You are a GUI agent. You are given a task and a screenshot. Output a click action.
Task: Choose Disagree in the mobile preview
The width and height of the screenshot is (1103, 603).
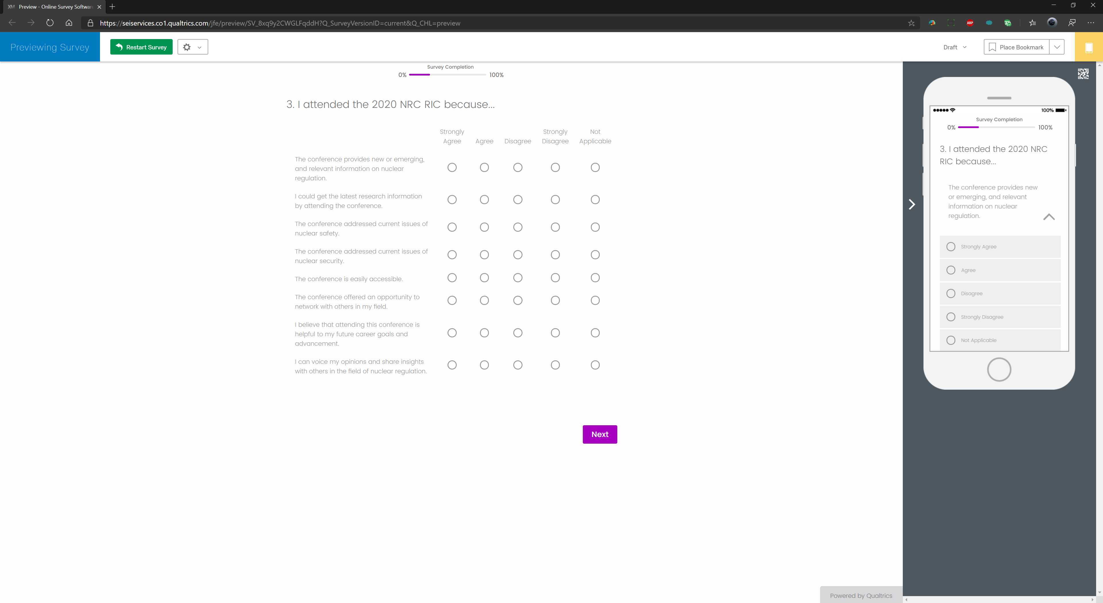click(x=950, y=293)
